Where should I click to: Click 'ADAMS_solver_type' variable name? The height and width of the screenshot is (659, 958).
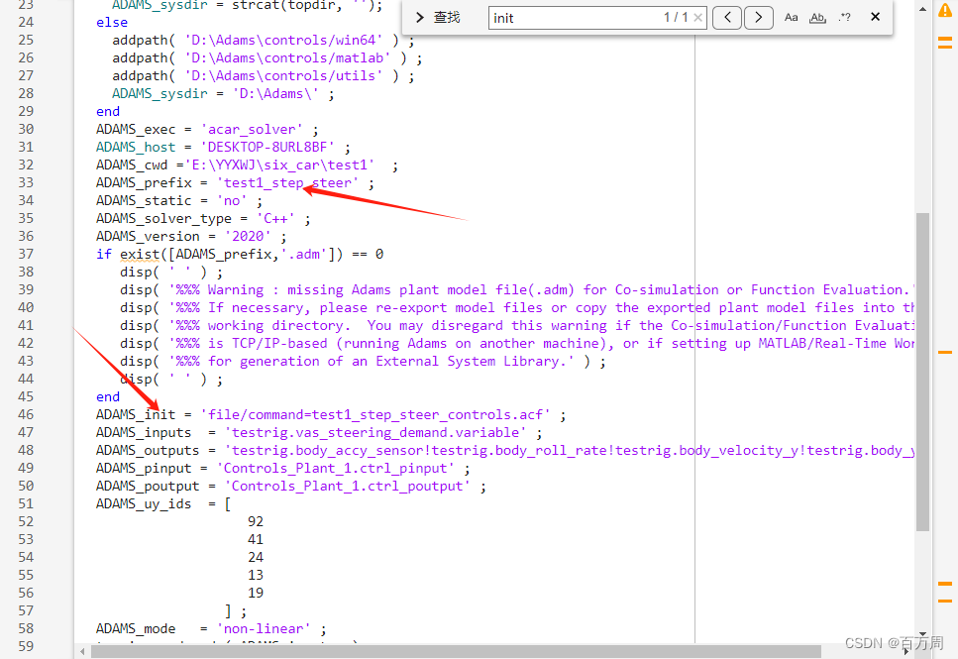(163, 218)
